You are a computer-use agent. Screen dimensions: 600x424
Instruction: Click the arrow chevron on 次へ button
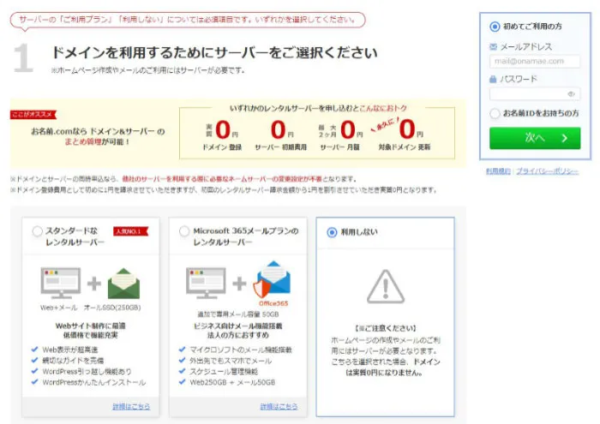[564, 138]
